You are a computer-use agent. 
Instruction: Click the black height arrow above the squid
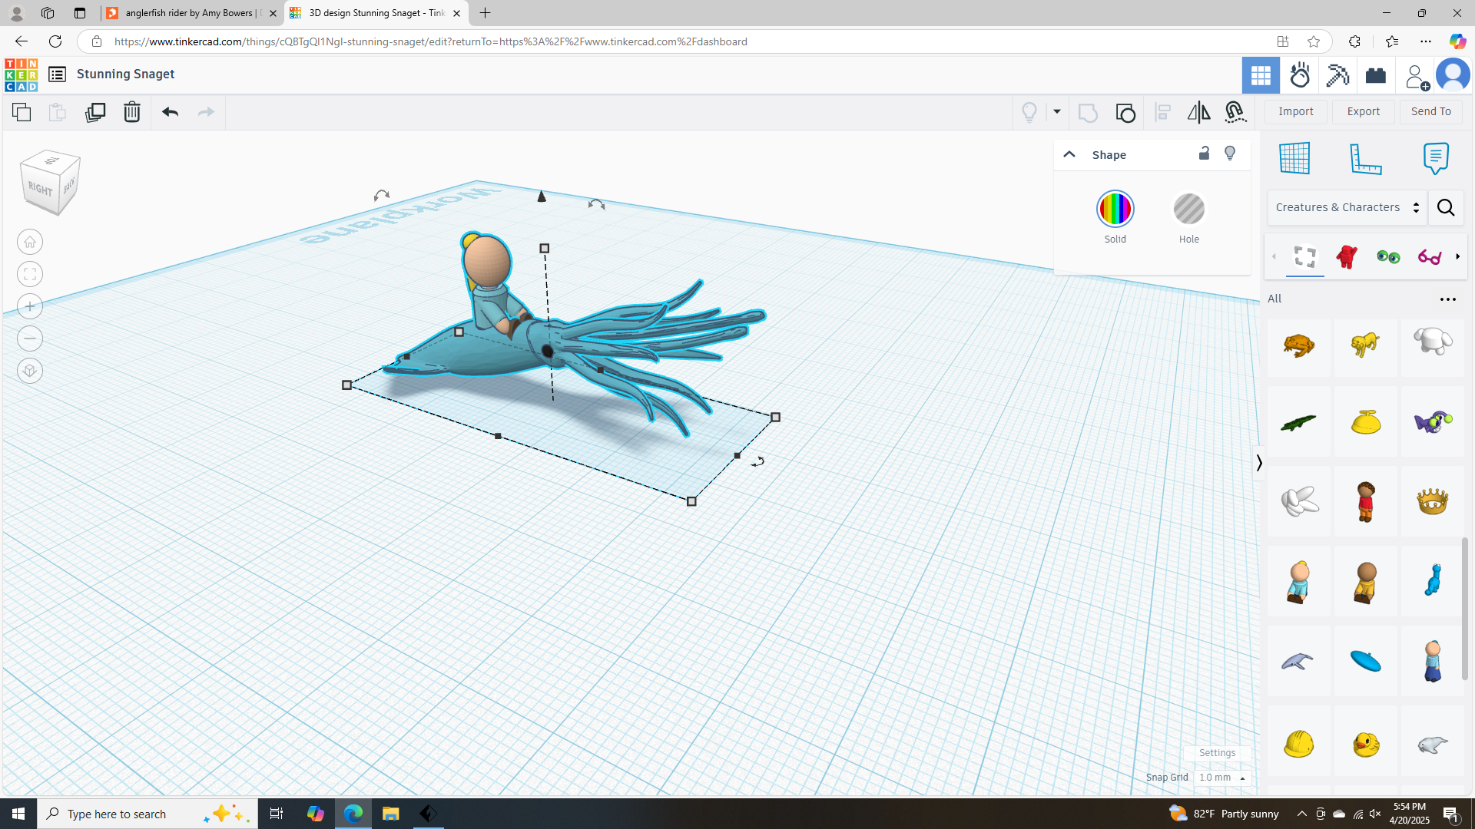542,197
